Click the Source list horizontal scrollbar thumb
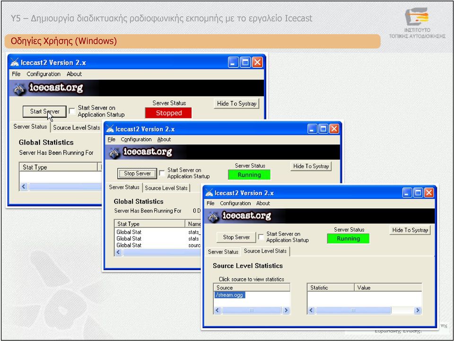This screenshot has width=454, height=341. point(252,310)
